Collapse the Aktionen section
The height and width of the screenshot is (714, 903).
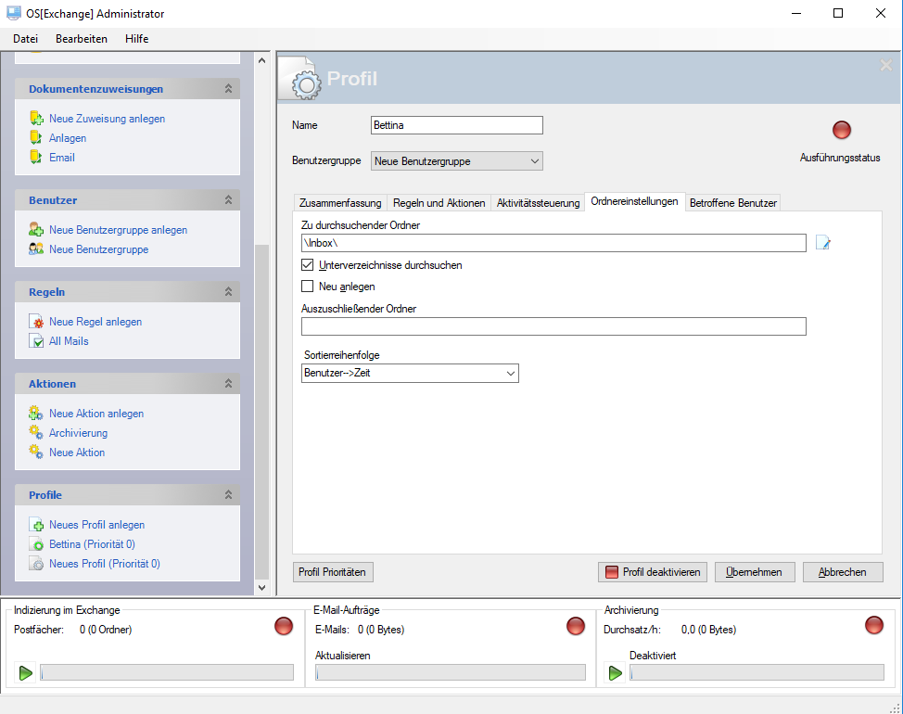[x=228, y=384]
